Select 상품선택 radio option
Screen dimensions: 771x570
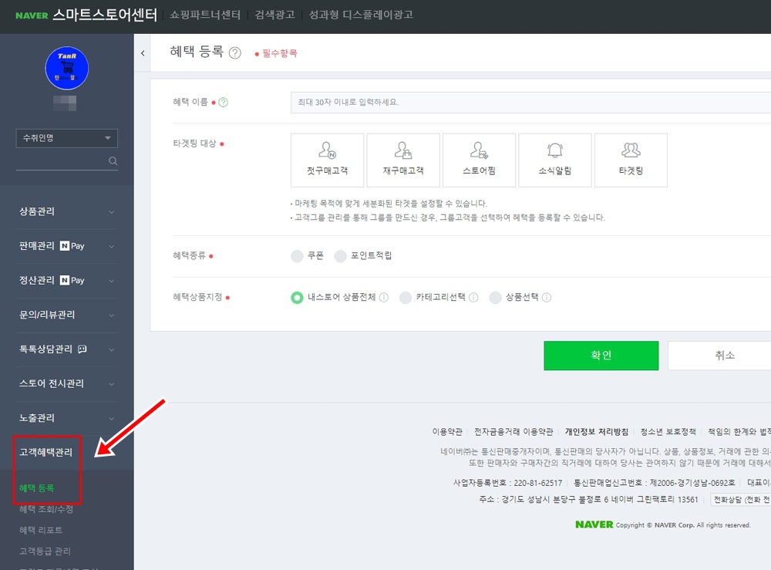point(495,297)
